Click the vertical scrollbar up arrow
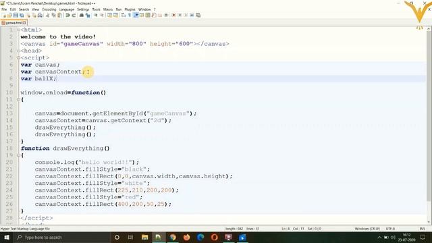Viewport: 432px width, 243px height. coord(429,28)
